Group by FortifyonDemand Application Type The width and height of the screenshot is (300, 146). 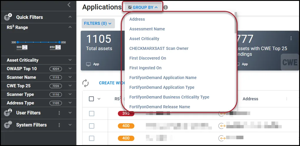162,87
